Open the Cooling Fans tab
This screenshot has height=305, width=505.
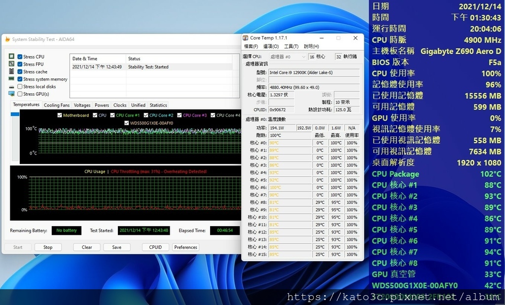(x=57, y=105)
